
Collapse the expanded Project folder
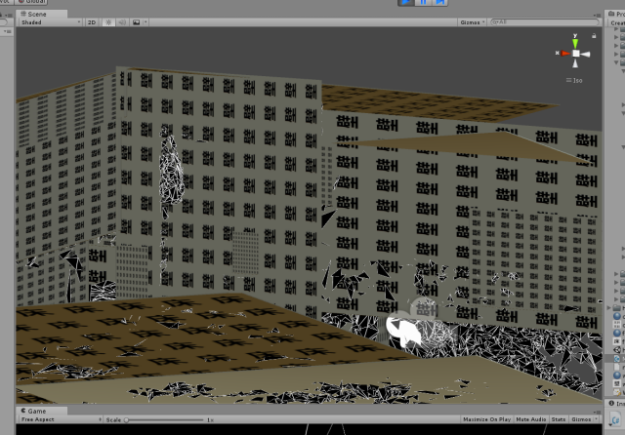tap(616, 62)
